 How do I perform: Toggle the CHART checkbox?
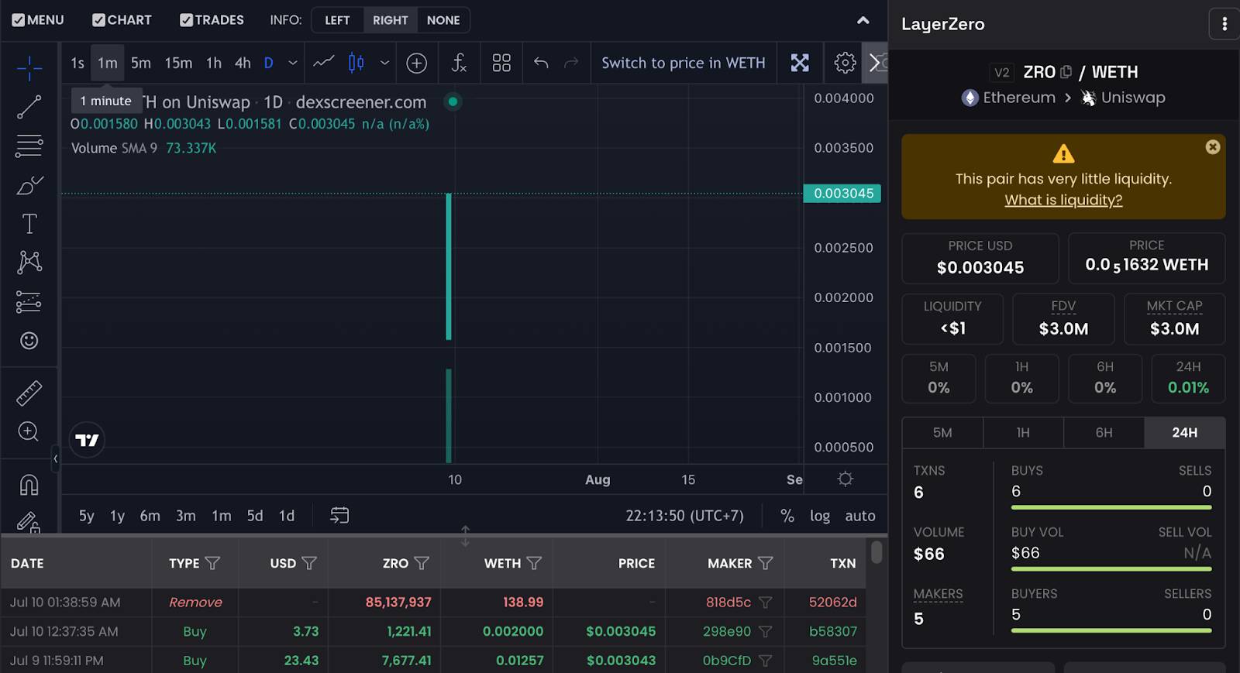98,20
